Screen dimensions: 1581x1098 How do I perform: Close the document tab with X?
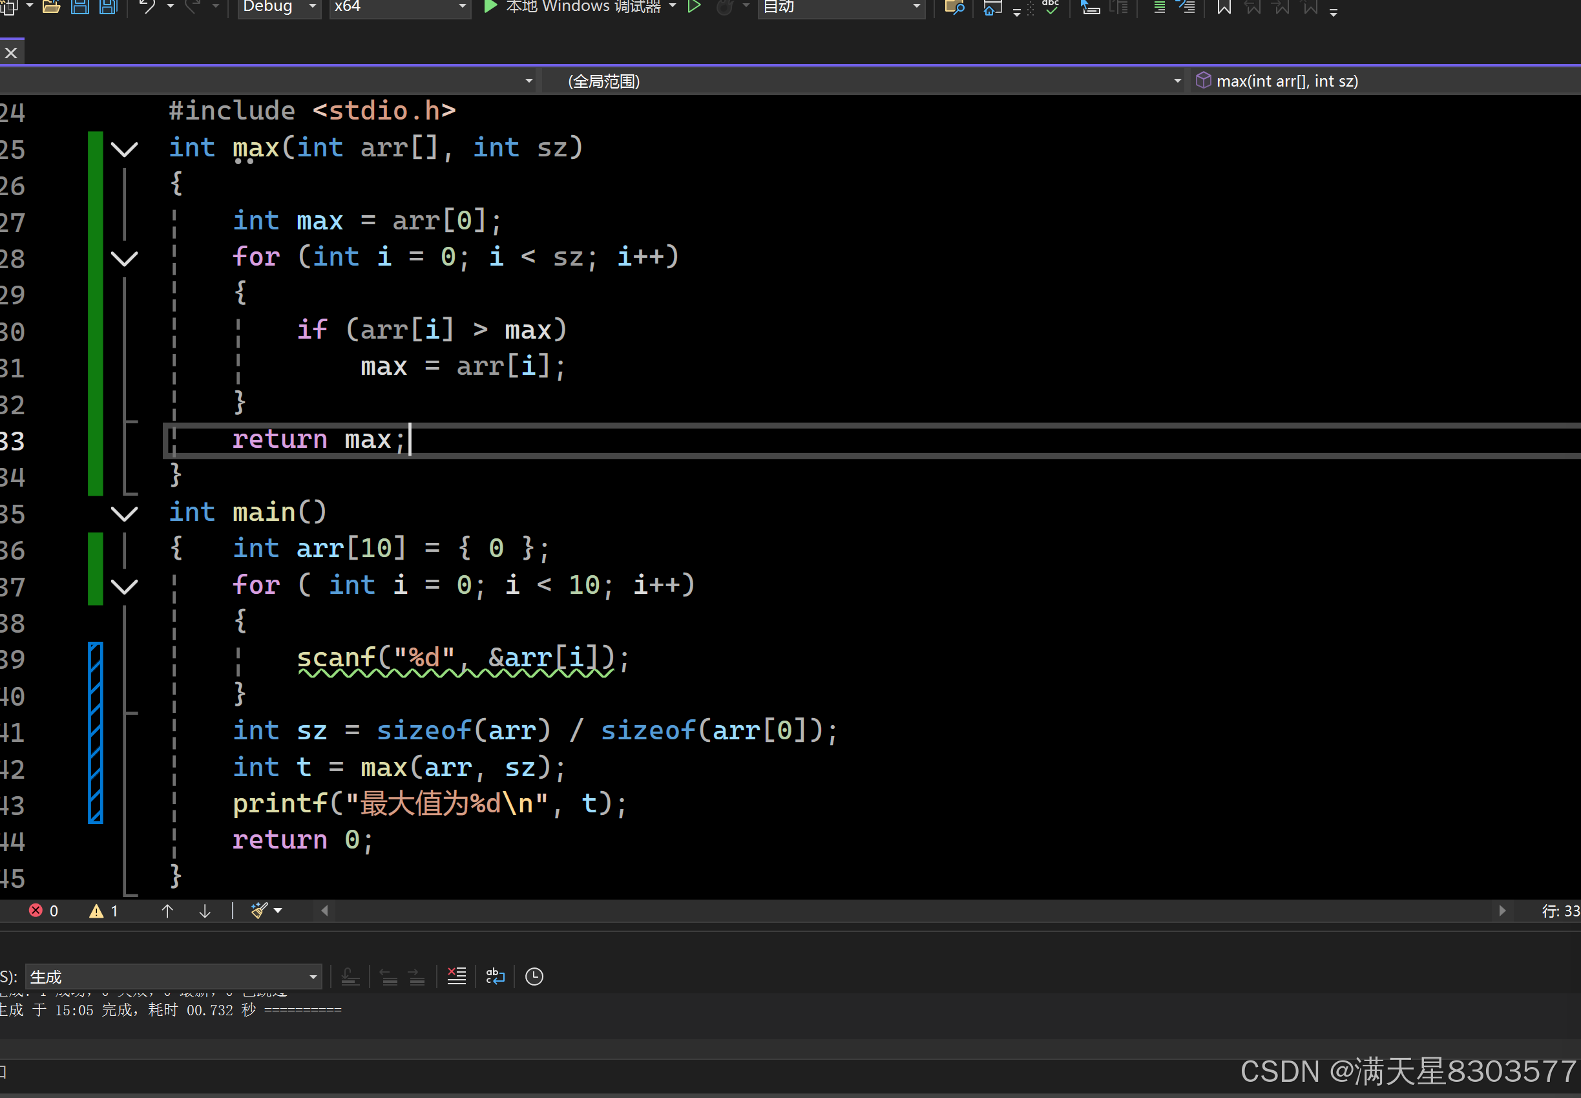pyautogui.click(x=11, y=53)
